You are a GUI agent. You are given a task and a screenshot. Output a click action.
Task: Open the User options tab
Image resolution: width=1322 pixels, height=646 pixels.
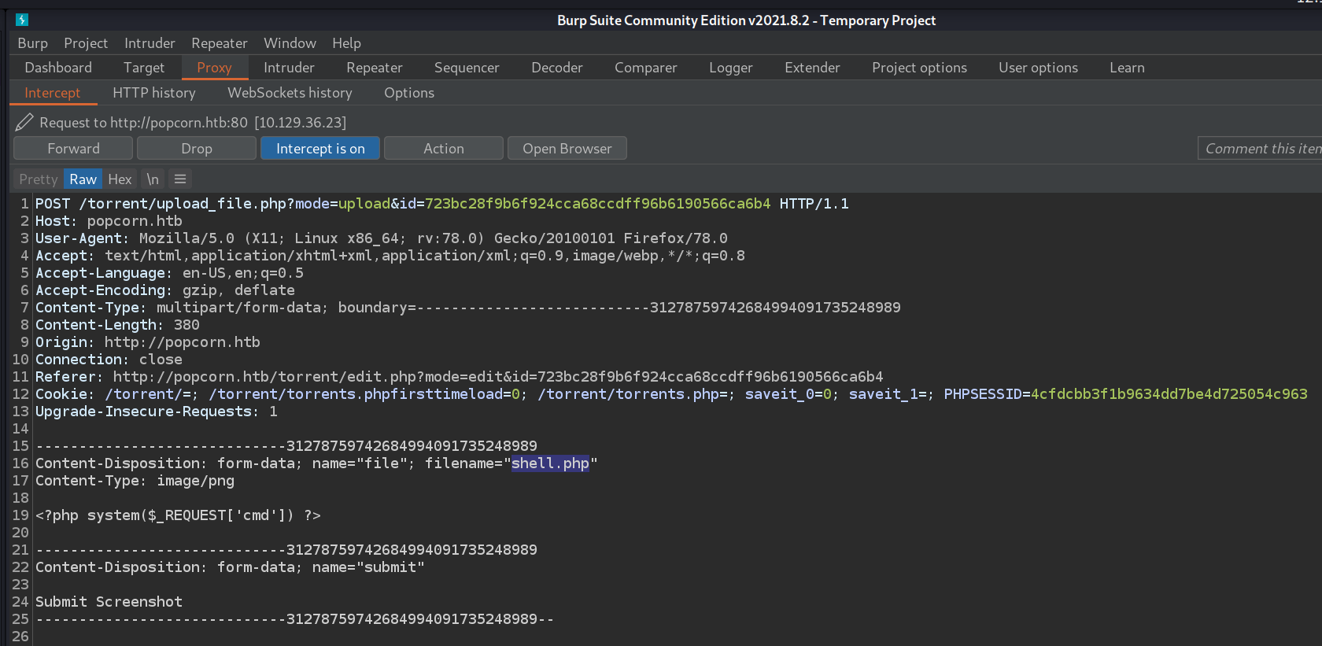1038,68
